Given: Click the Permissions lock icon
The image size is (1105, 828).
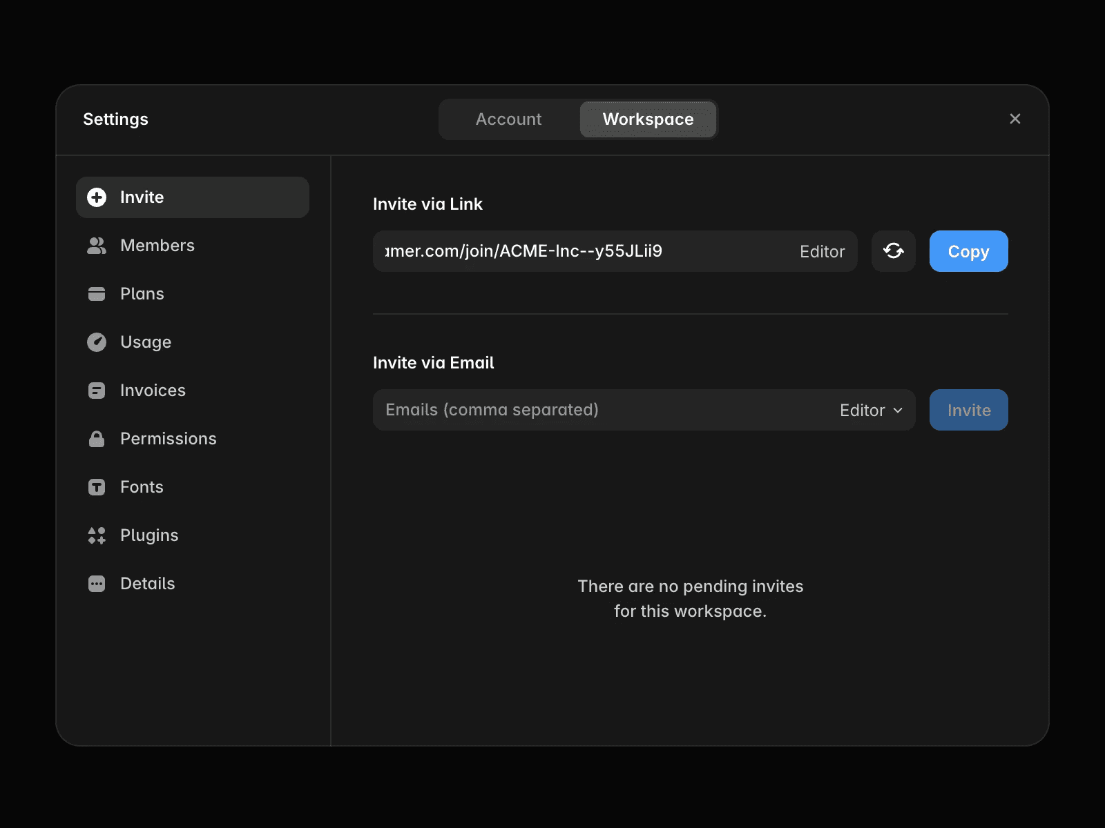Looking at the screenshot, I should tap(97, 439).
